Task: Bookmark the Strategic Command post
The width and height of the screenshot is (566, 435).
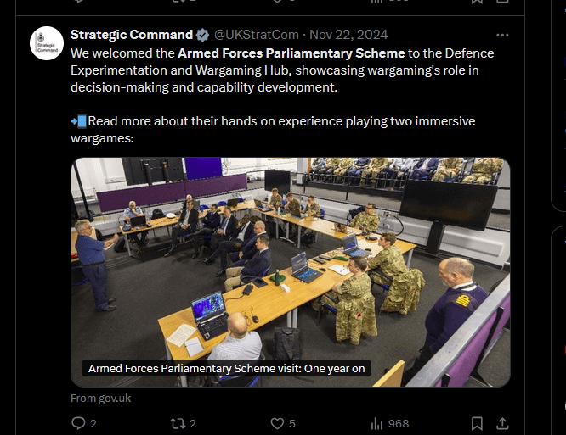Action: click(x=478, y=423)
